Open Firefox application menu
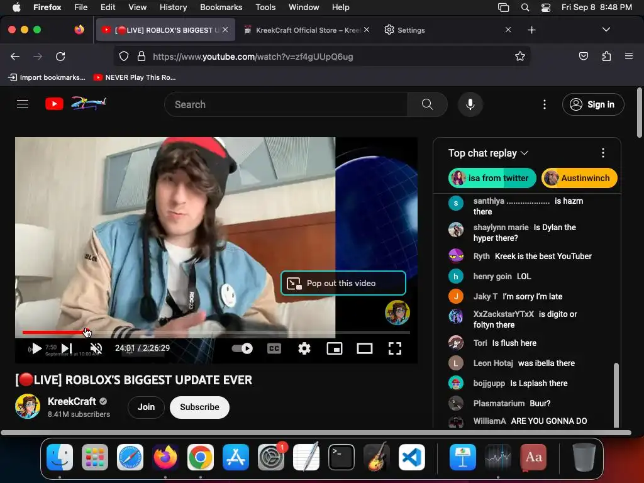The width and height of the screenshot is (644, 483). click(629, 56)
